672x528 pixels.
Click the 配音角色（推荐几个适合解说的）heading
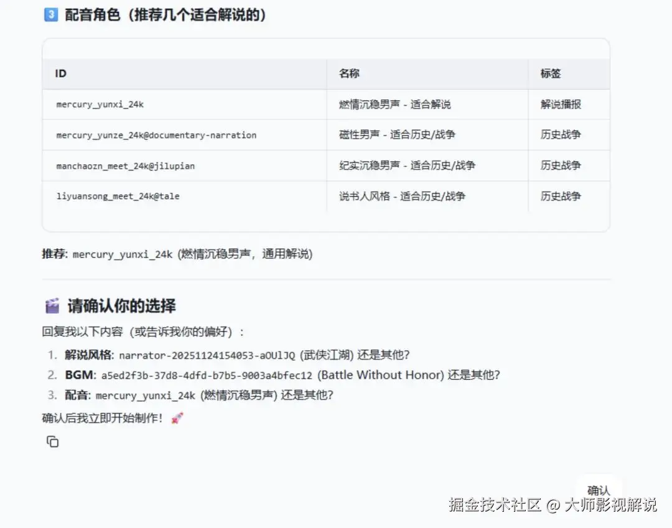[166, 14]
